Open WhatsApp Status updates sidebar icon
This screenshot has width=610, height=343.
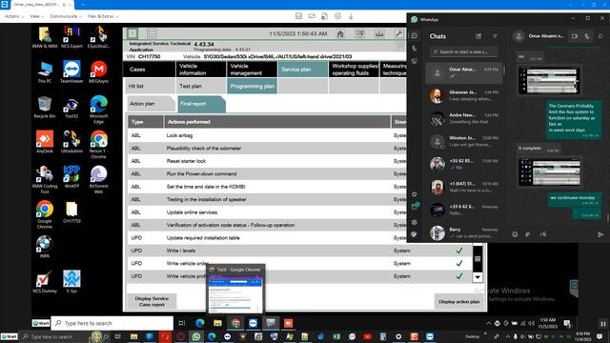coord(415,61)
